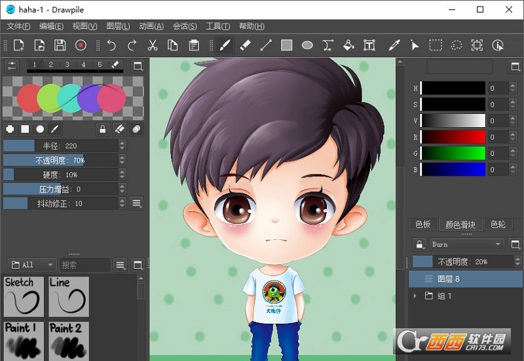The height and width of the screenshot is (361, 524).
Task: Expand the 组 1 layer group
Action: click(415, 296)
